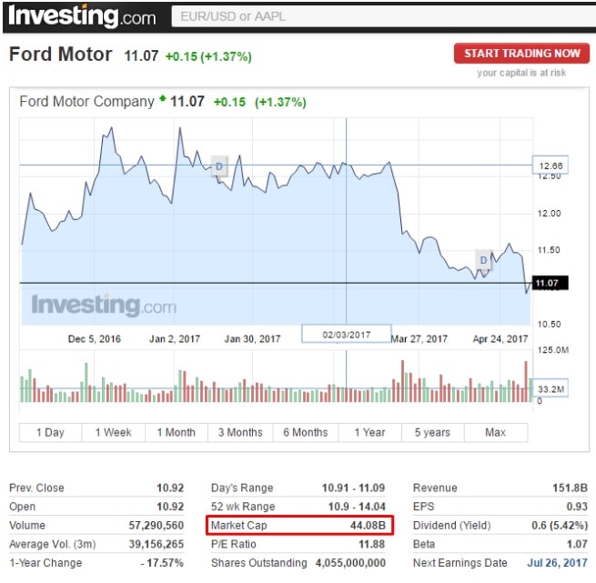Select the 1 Day chart range tab
The height and width of the screenshot is (583, 596).
point(50,432)
